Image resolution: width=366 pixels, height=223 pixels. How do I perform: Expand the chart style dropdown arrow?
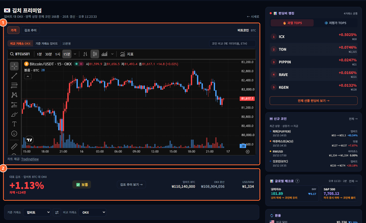[112, 54]
